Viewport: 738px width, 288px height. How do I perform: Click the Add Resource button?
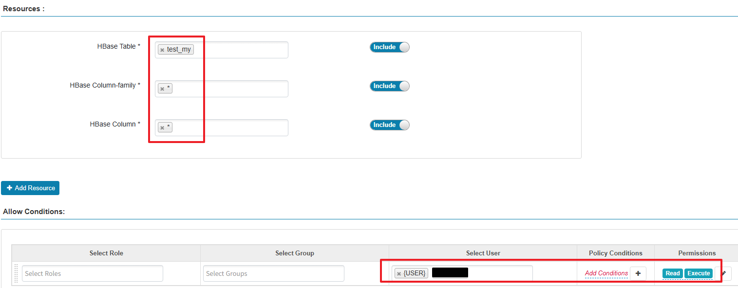[30, 188]
